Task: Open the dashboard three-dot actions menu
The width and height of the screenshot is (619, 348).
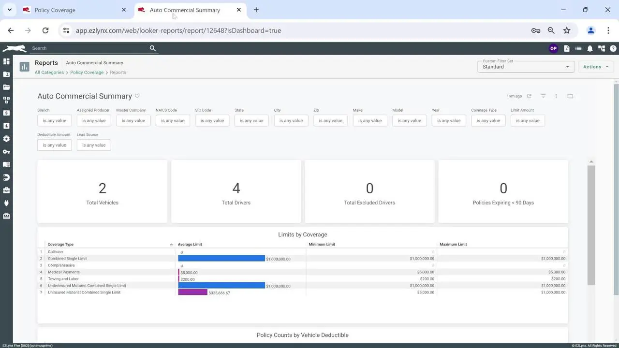Action: point(556,96)
